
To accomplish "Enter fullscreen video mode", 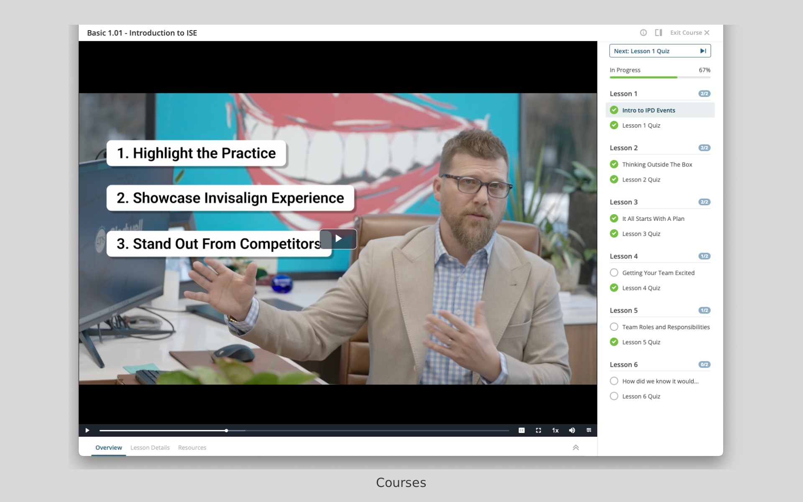I will point(538,430).
